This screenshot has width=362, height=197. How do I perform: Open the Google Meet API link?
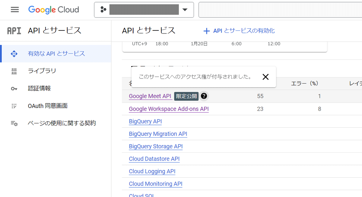(150, 96)
